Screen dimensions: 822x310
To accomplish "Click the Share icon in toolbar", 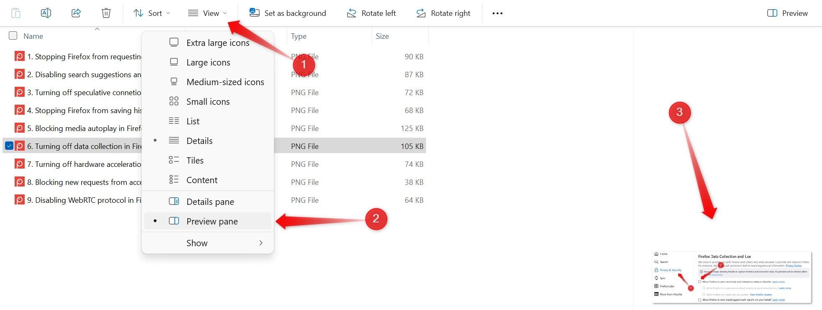I will [76, 13].
